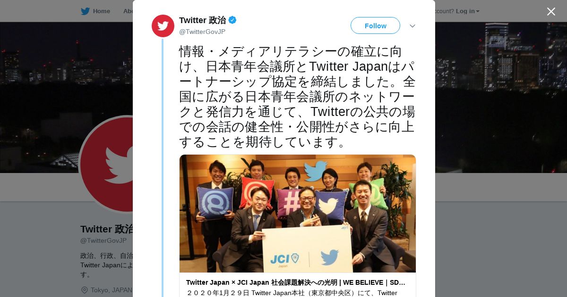
Task: Click the tweet text about 情報・メディアリテラシー
Action: [297, 97]
